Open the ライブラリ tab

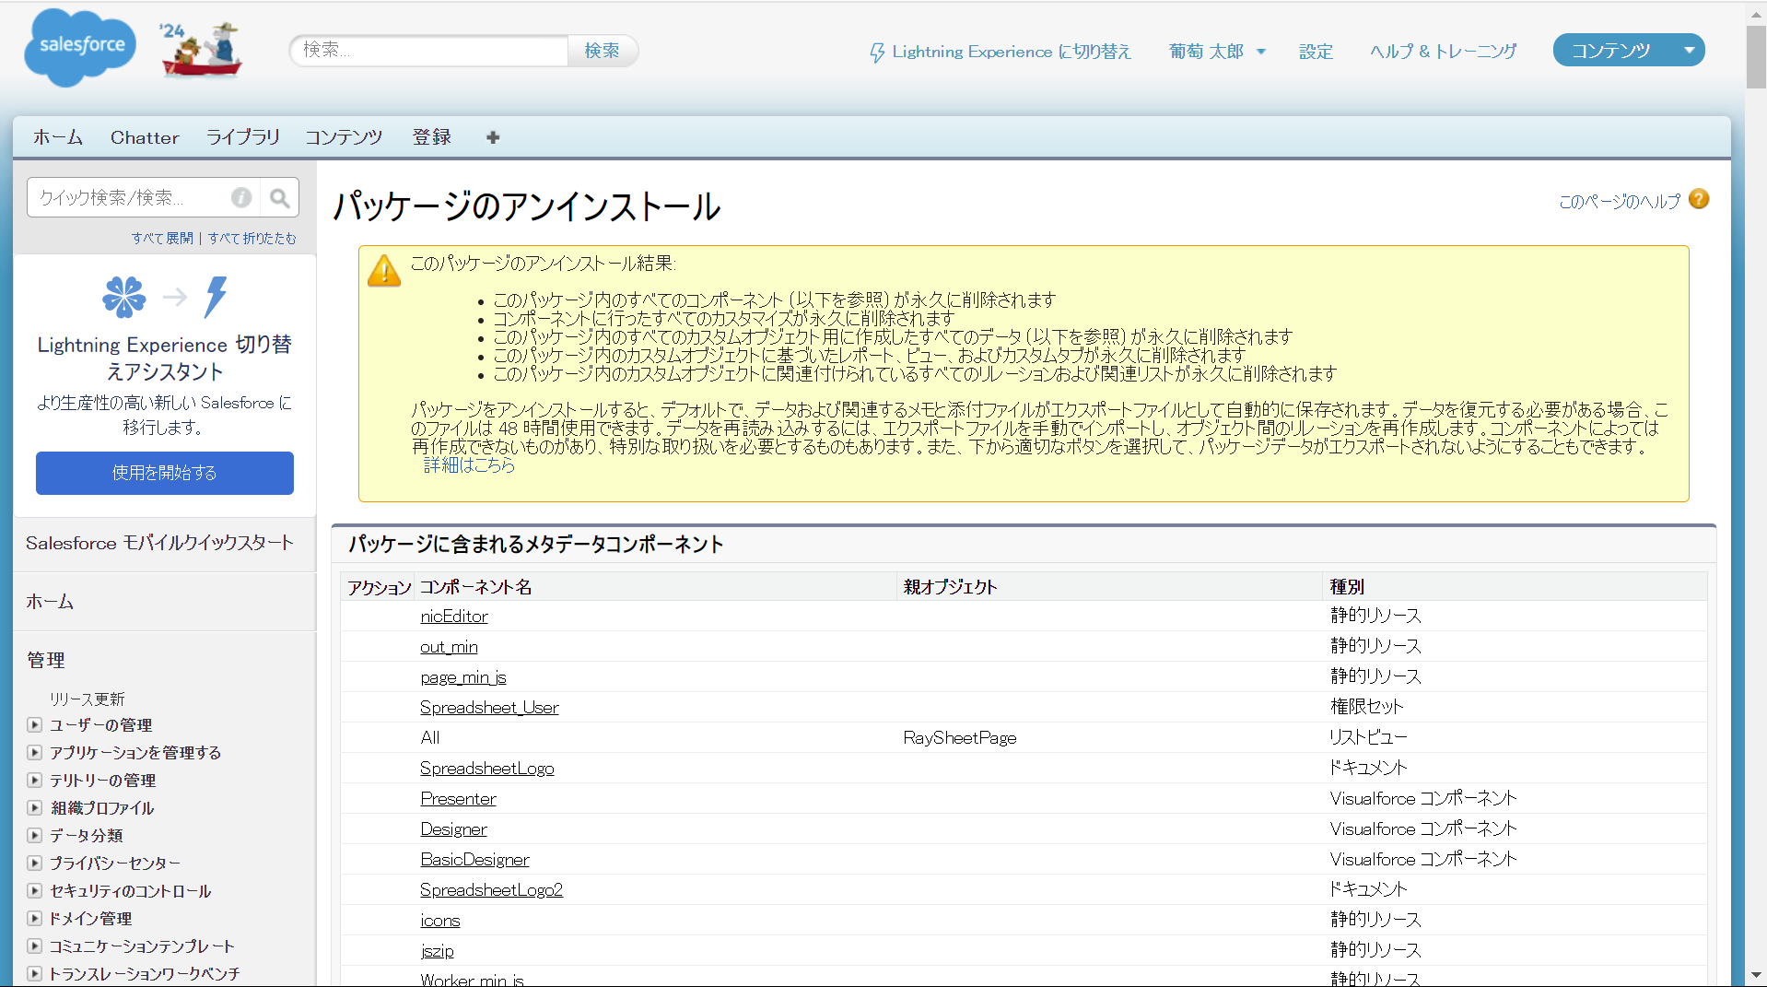pyautogui.click(x=243, y=137)
